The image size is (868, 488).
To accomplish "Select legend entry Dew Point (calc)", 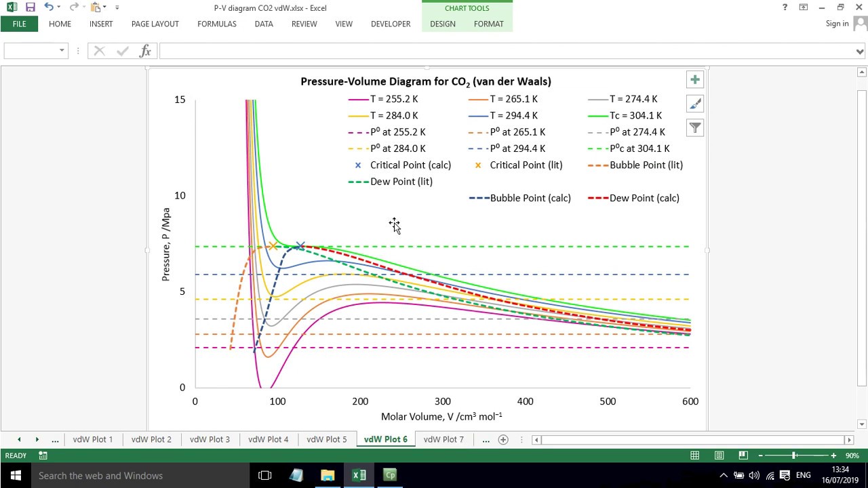I will [633, 198].
